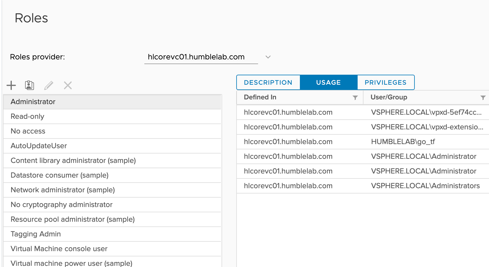The image size is (489, 267).
Task: Select the VSPHERE.LOCAL\Administrators usage row
Action: point(362,186)
